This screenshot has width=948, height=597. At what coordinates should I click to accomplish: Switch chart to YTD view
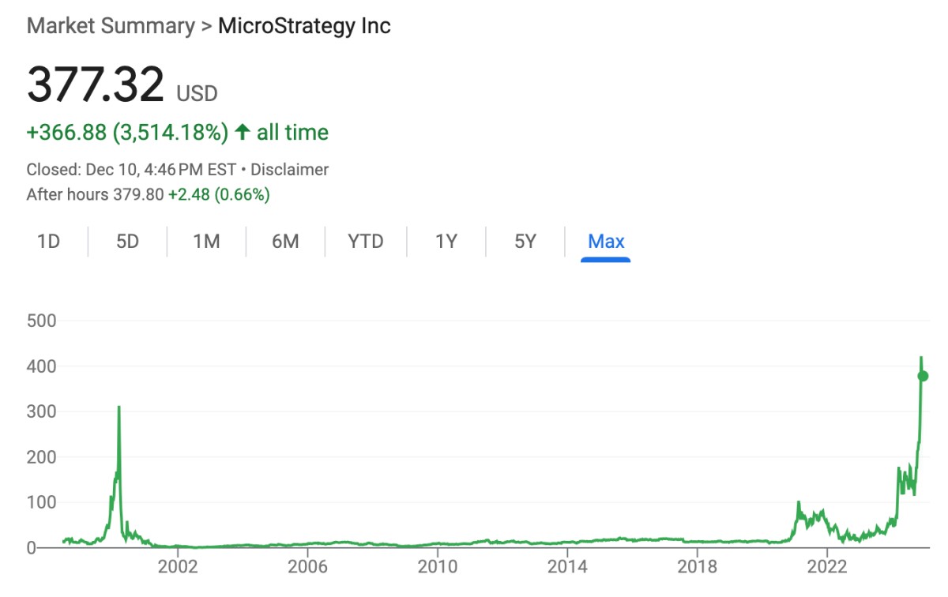[x=366, y=242]
